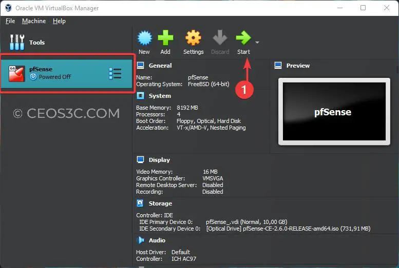
Task: Click the Discard down-arrow icon
Action: click(220, 37)
